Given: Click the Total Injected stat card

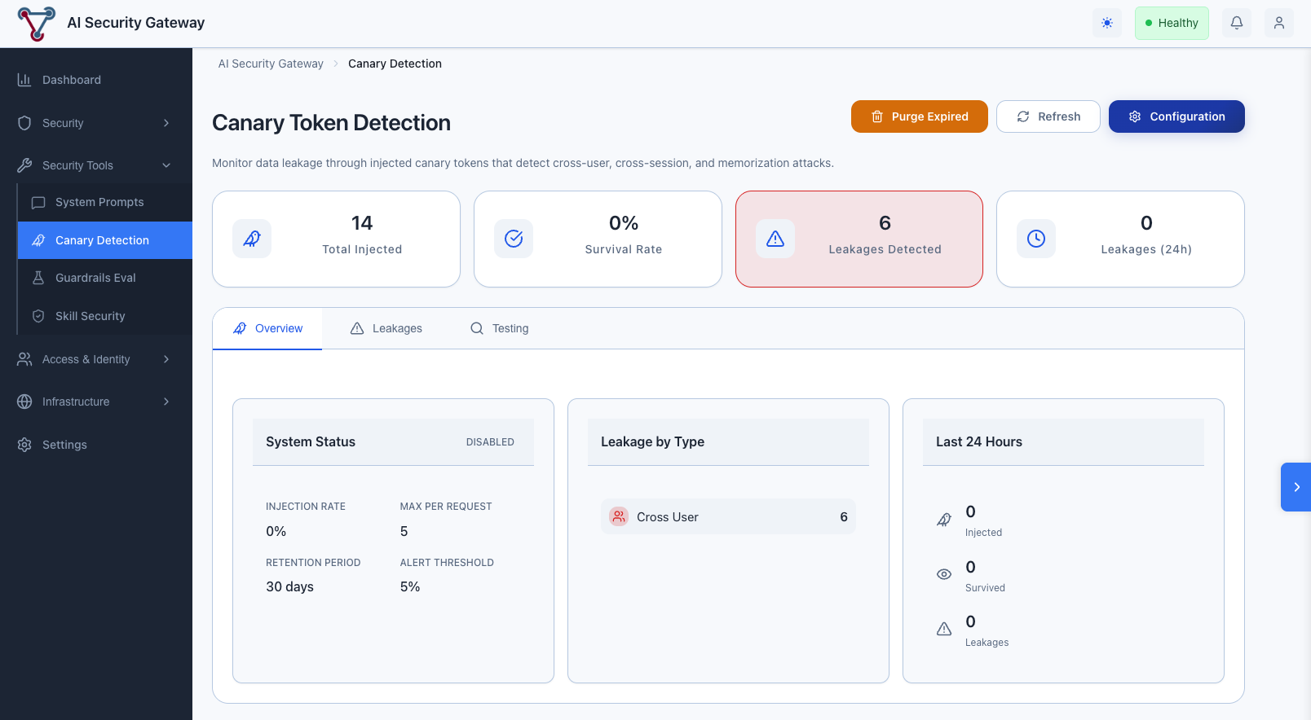Looking at the screenshot, I should click(x=336, y=239).
